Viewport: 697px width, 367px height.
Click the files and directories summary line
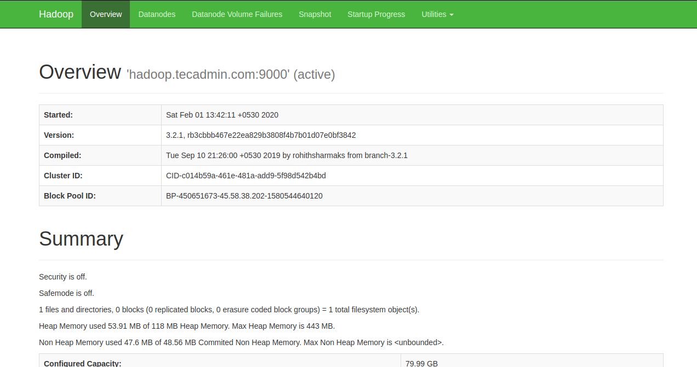pos(229,310)
